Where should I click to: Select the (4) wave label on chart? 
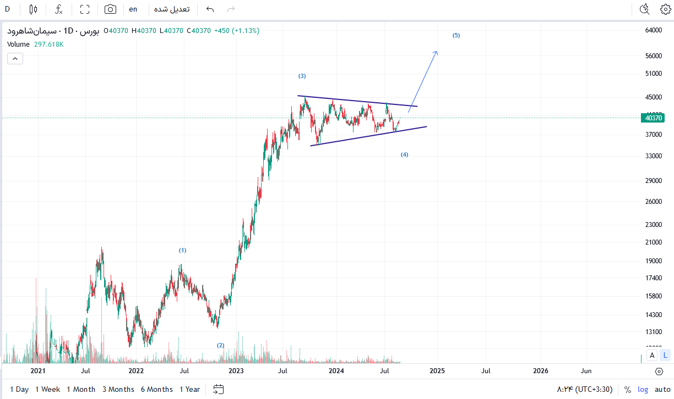pyautogui.click(x=405, y=154)
